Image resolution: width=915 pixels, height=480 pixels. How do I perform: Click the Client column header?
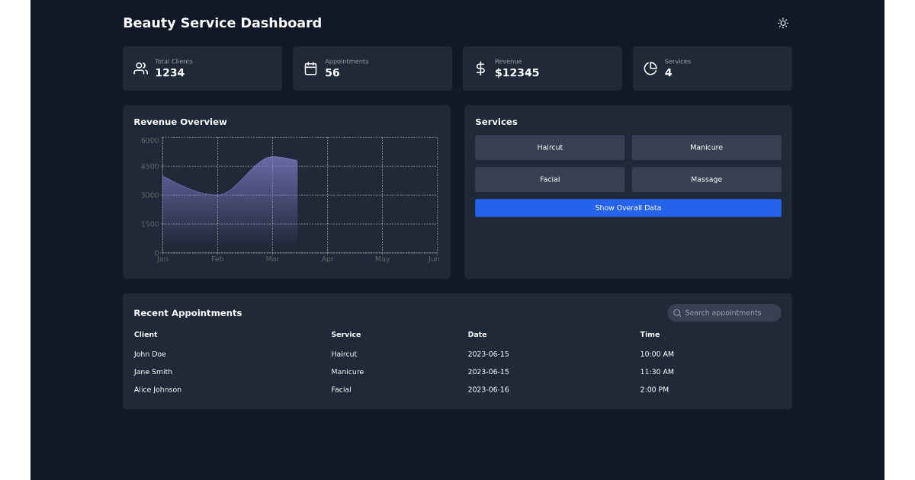[144, 334]
